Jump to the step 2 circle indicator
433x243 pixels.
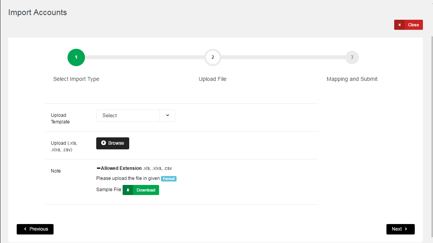point(213,57)
